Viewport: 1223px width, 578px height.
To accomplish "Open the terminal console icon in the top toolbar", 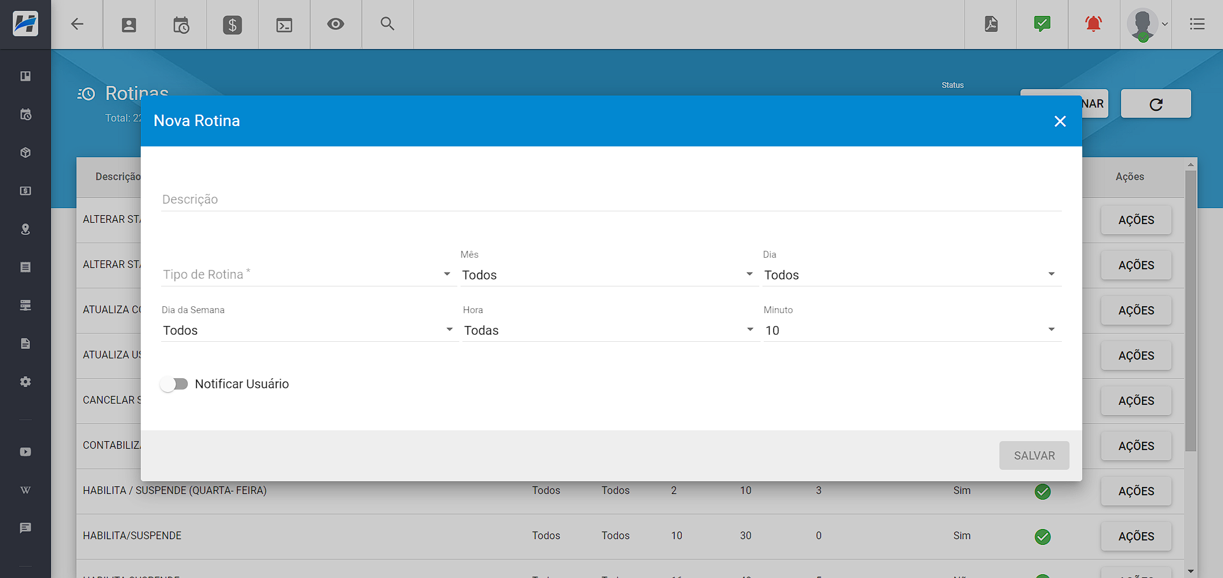I will (x=284, y=25).
